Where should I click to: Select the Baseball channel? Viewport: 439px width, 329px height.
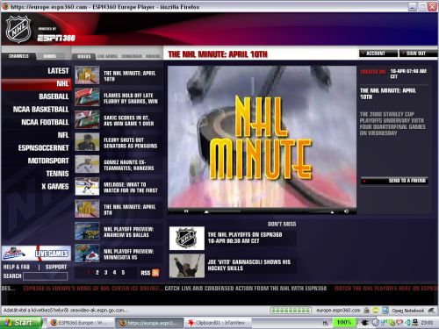point(54,97)
